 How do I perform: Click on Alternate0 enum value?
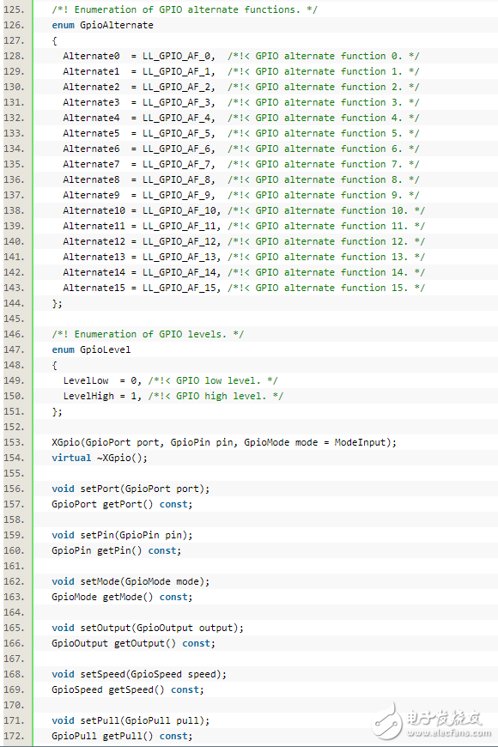pyautogui.click(x=91, y=56)
